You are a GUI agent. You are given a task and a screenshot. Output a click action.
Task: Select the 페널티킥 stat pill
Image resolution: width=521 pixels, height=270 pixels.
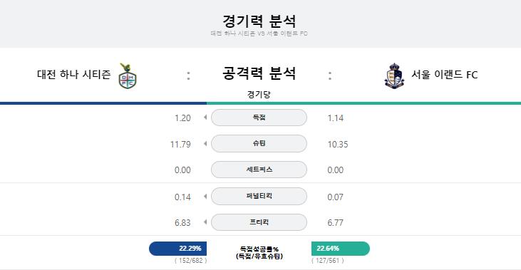[259, 196]
